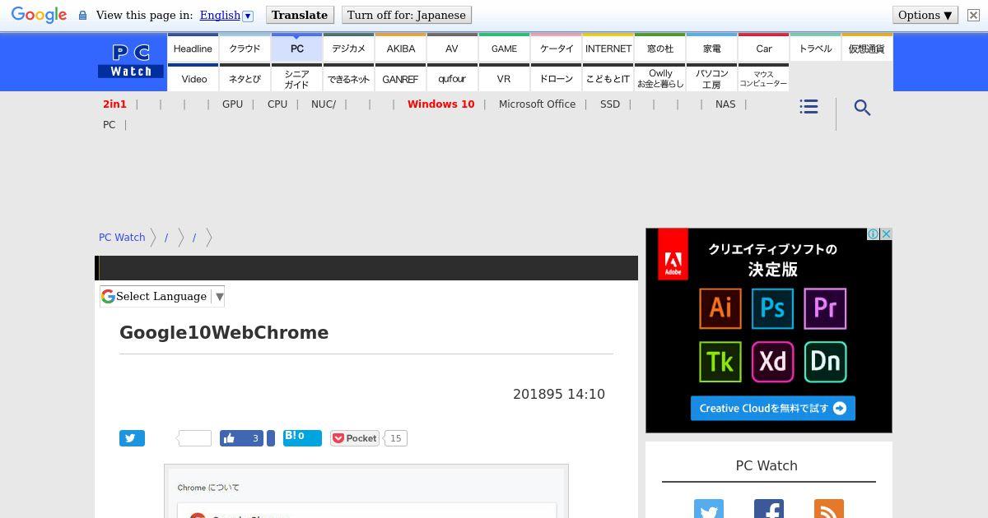Open the ケータイ tab
This screenshot has height=518, width=988.
[x=556, y=48]
